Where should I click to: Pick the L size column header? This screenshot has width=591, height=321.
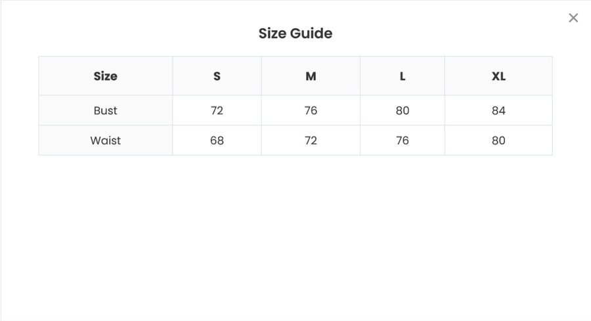pyautogui.click(x=403, y=76)
